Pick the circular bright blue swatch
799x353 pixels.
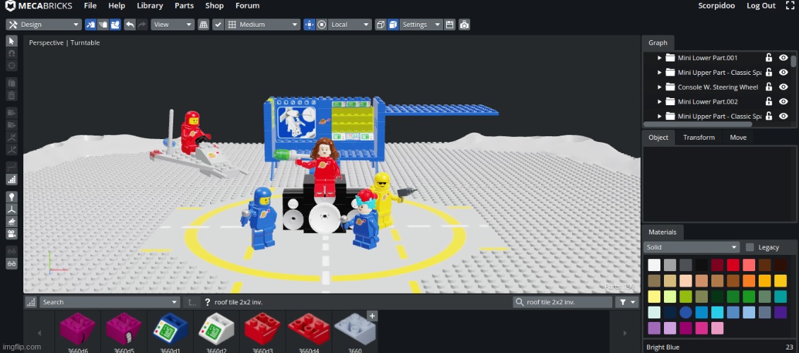[685, 312]
